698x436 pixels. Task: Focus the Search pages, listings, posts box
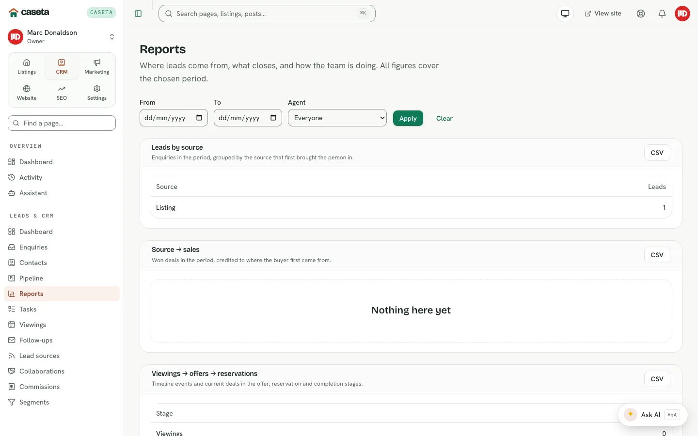tap(267, 14)
